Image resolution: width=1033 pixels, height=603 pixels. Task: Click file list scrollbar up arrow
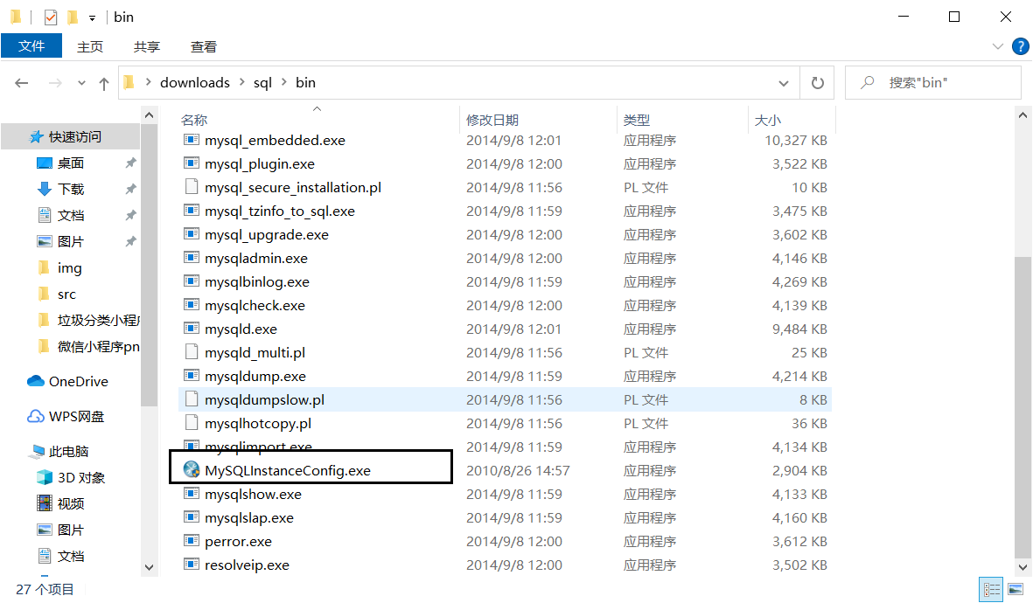(x=1023, y=115)
